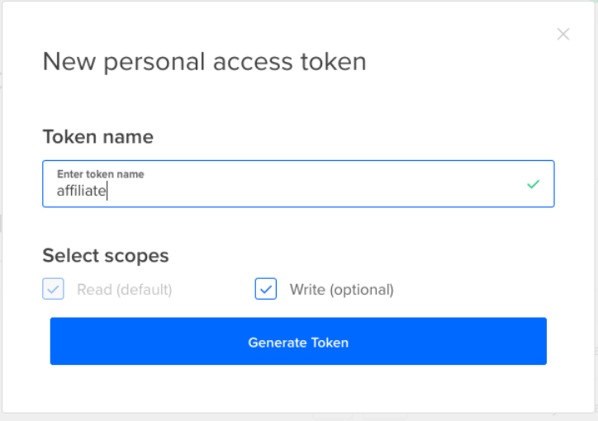The width and height of the screenshot is (598, 421).
Task: Uncheck the Write (optional) scope checkbox
Action: tap(266, 290)
